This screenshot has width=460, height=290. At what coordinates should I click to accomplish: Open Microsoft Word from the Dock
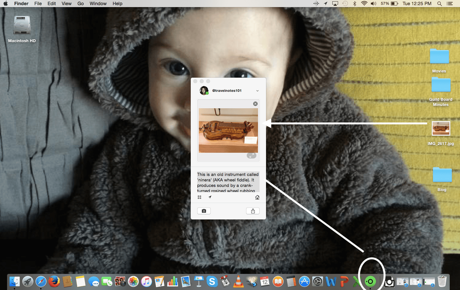click(331, 281)
